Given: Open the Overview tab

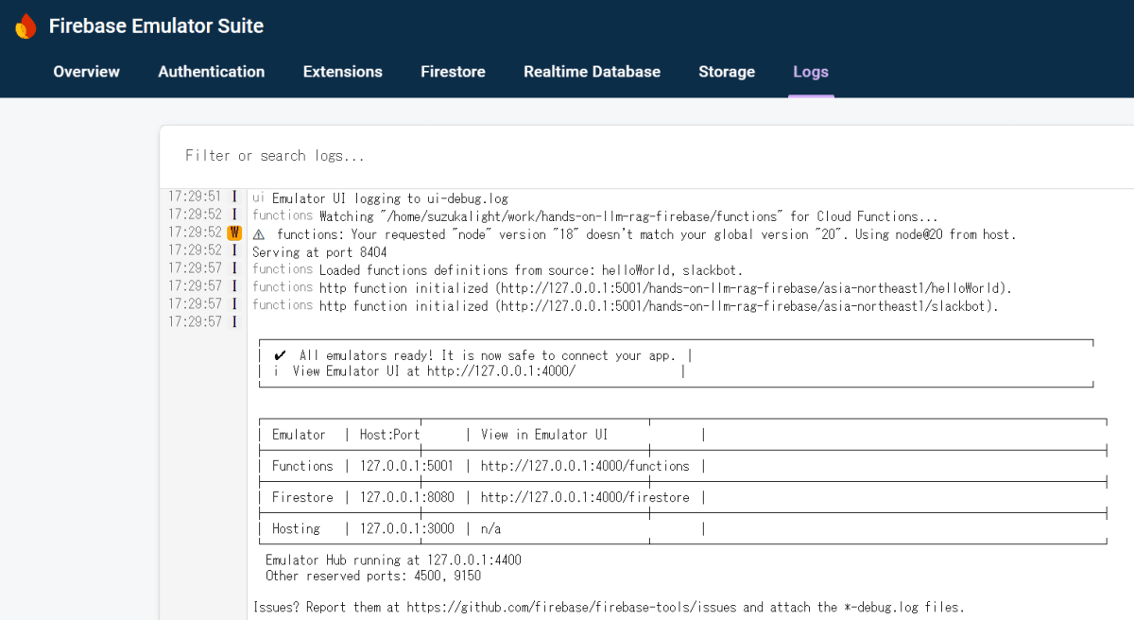Looking at the screenshot, I should (x=87, y=72).
